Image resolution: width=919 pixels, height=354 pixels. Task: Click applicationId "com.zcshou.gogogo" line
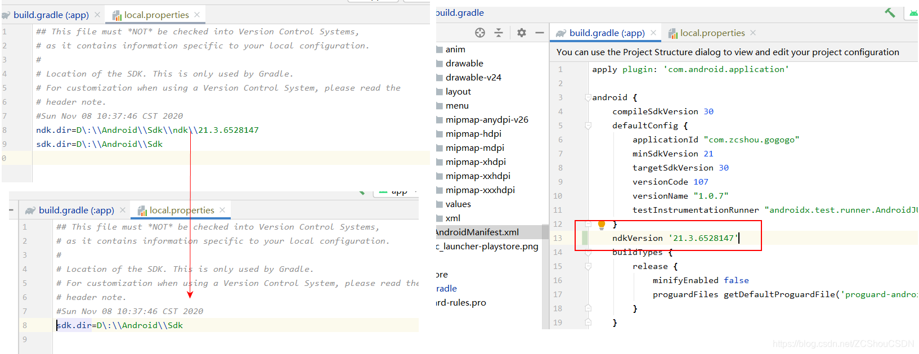716,140
